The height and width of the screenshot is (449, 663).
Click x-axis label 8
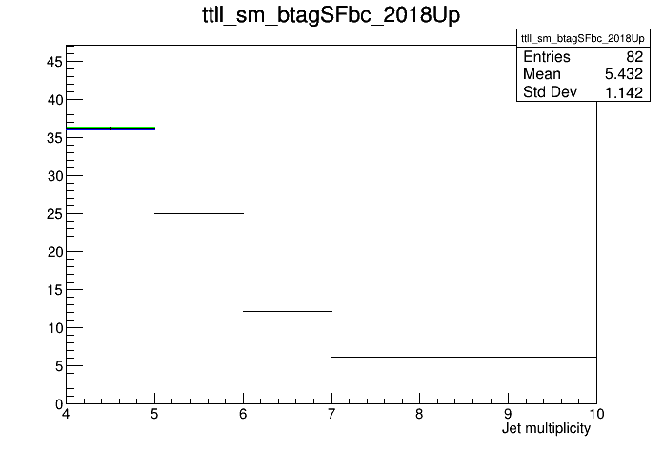[419, 414]
